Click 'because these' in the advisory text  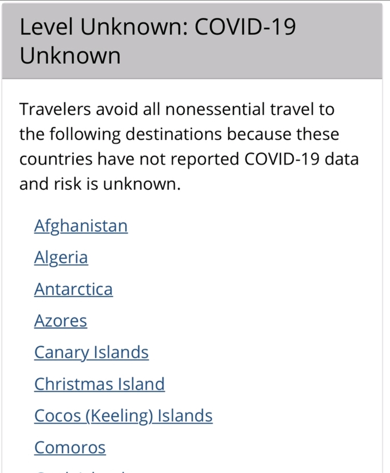click(283, 134)
